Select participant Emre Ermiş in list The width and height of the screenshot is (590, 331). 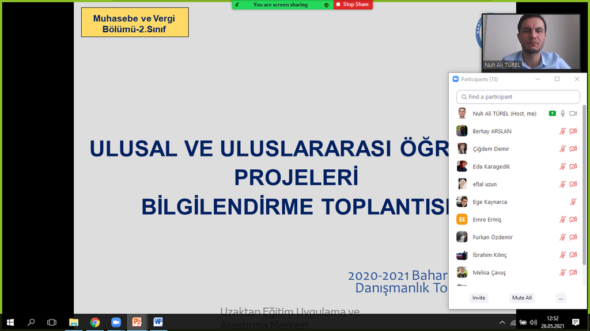click(516, 219)
